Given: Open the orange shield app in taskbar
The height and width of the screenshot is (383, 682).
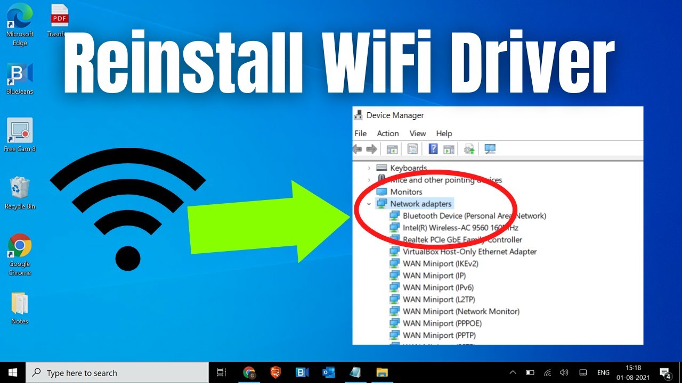Looking at the screenshot, I should pyautogui.click(x=275, y=372).
